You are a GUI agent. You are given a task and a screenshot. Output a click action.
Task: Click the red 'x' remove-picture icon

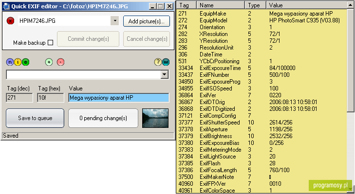10,21
